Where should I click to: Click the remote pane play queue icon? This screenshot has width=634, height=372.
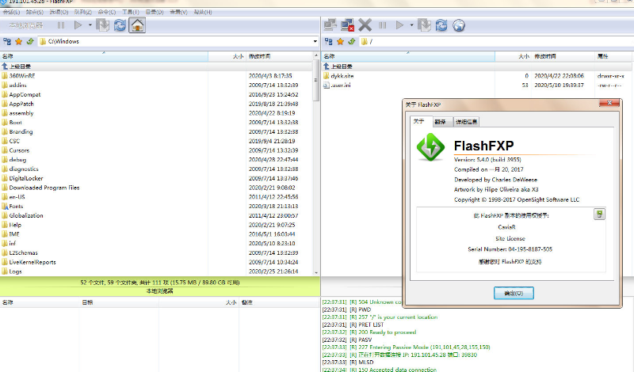399,25
